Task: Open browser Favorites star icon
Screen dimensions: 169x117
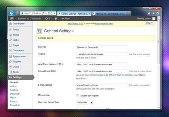Action: click(153, 13)
